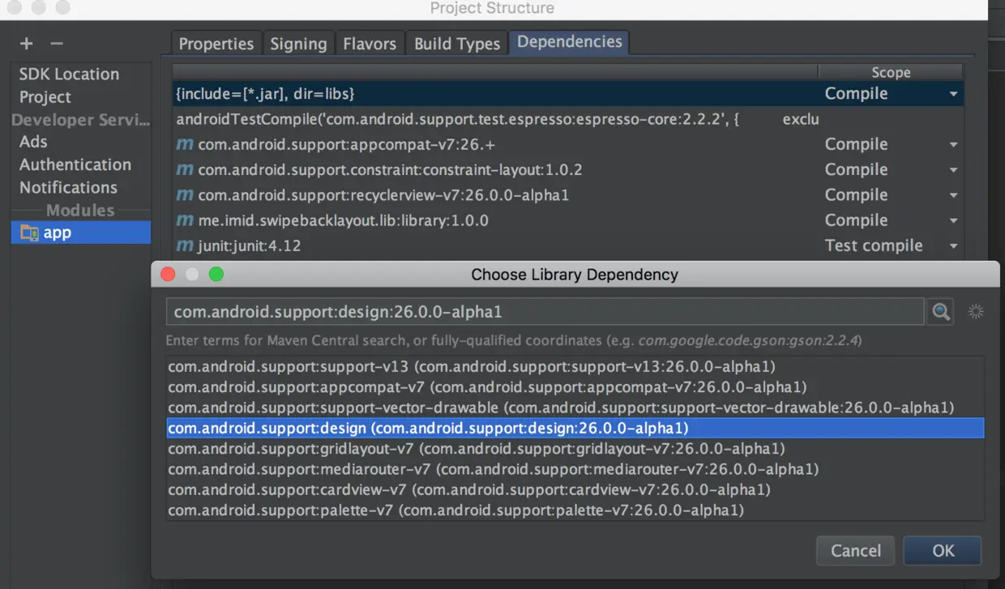Open scope dropdown for appcompat-v7 row
This screenshot has width=1005, height=589.
[953, 145]
